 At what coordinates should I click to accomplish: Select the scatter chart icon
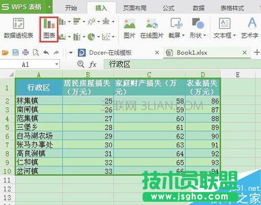click(106, 37)
